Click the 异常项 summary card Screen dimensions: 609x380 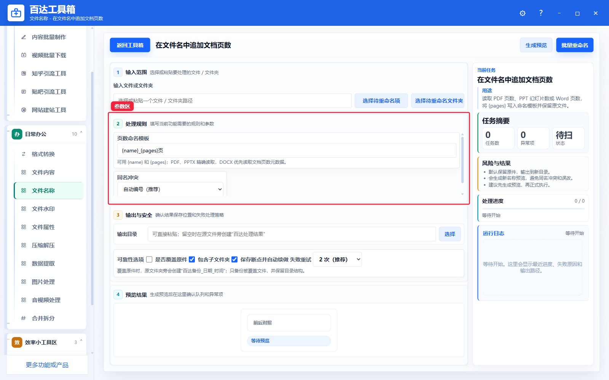pyautogui.click(x=533, y=138)
